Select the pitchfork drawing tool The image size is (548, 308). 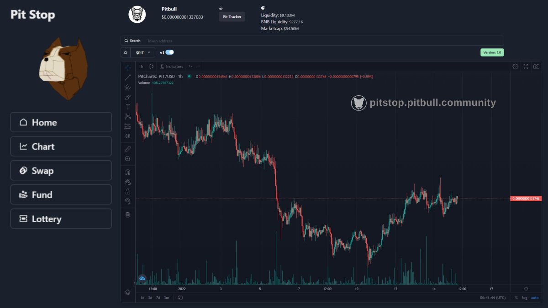click(128, 87)
